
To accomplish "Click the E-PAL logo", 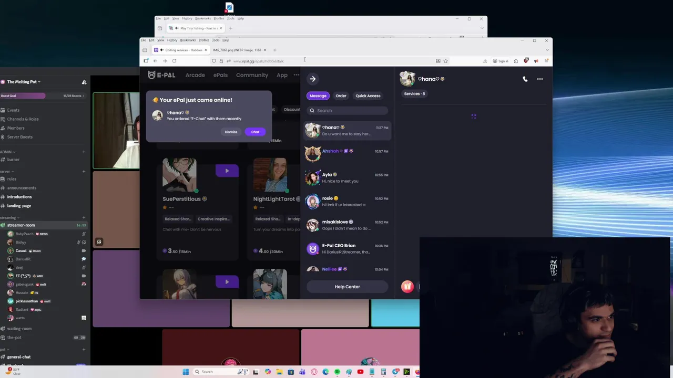I will pyautogui.click(x=161, y=75).
